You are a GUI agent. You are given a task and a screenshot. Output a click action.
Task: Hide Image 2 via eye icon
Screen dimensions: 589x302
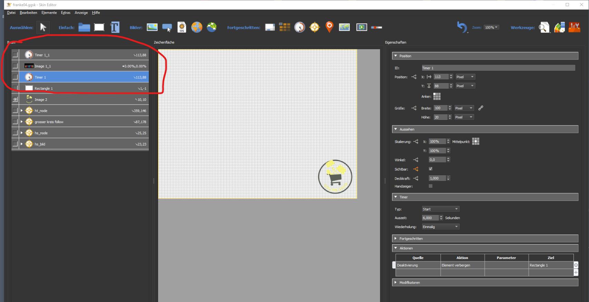15,99
